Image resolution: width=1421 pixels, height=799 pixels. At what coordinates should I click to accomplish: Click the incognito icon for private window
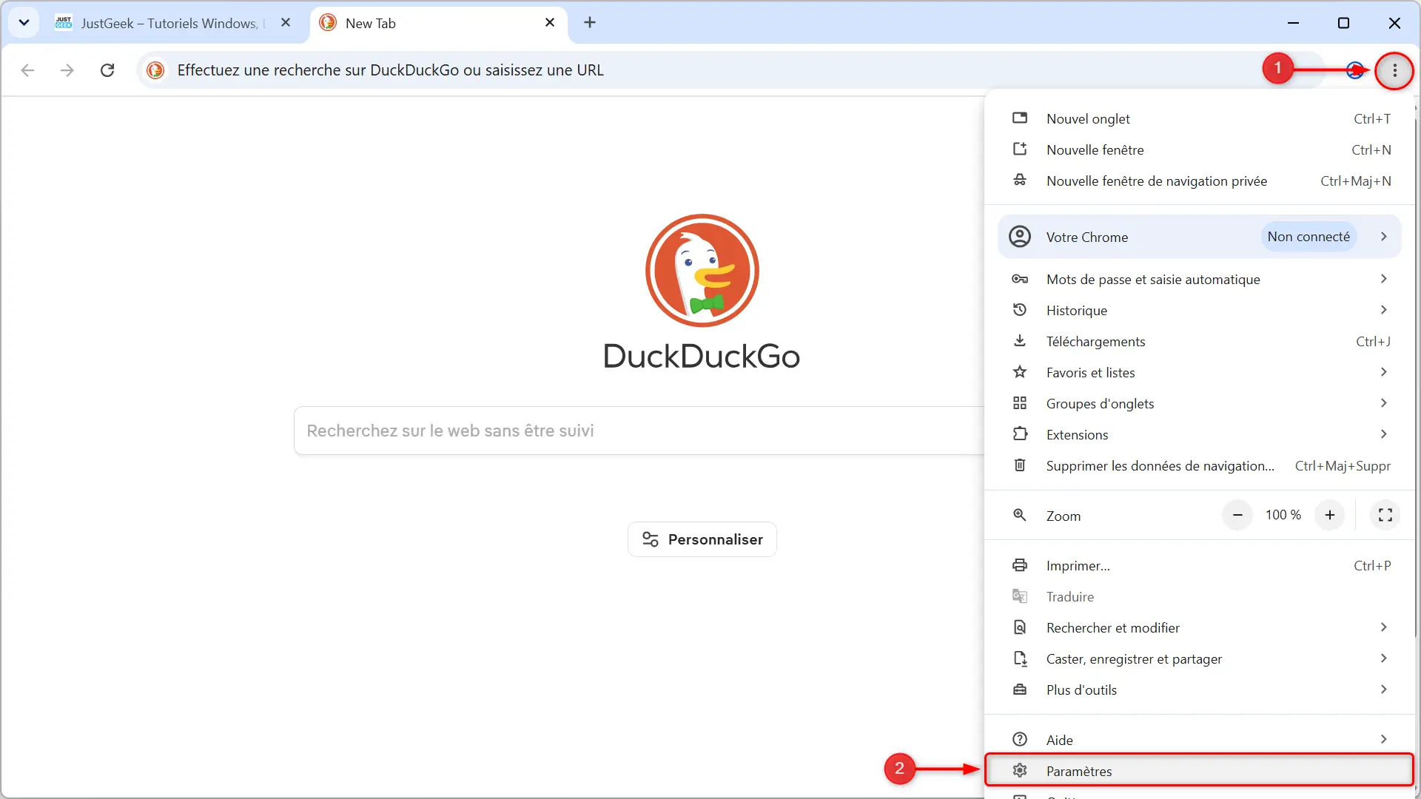pos(1020,181)
